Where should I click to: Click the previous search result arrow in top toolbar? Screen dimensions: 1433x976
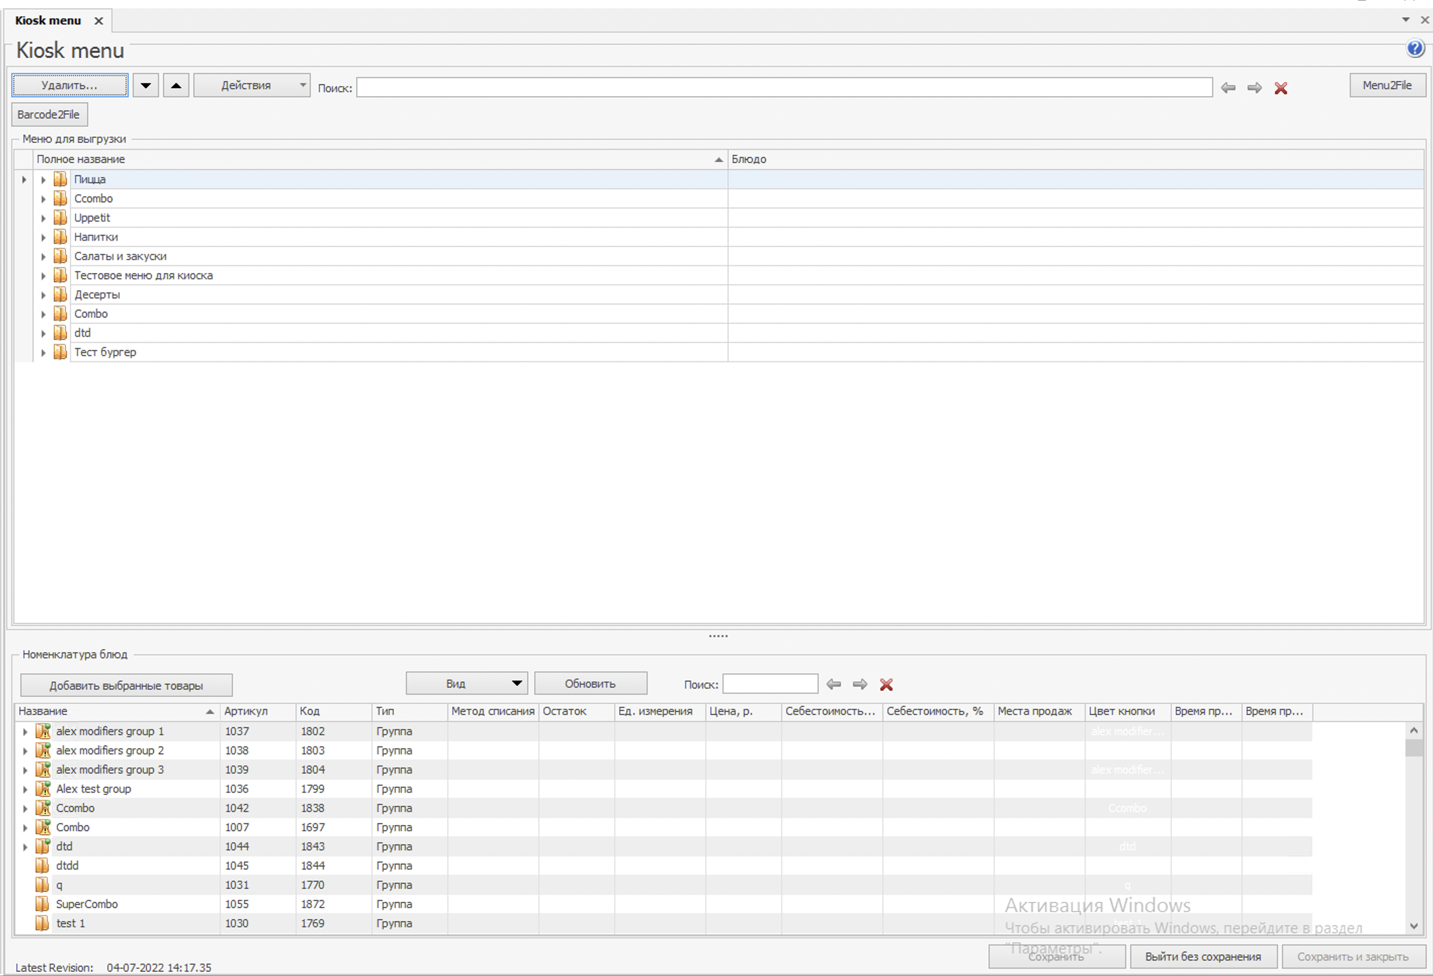[1228, 88]
